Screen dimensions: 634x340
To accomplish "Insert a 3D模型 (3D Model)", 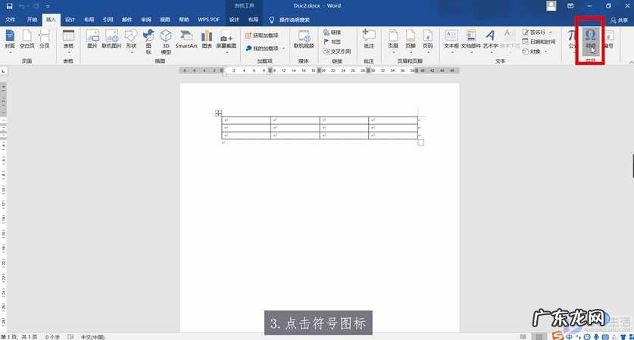I will pyautogui.click(x=166, y=41).
